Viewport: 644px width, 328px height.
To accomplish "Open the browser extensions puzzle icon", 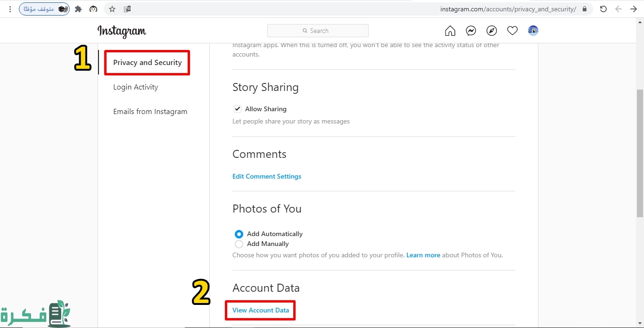I will tap(78, 9).
